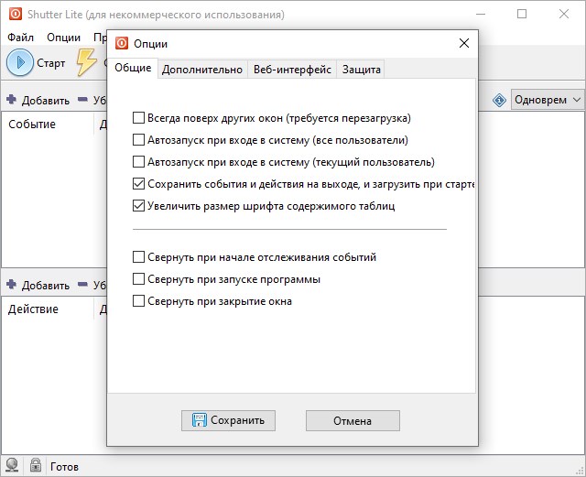Viewport: 586px width, 477px height.
Task: Click the Старт toolbar label
Action: tap(51, 63)
